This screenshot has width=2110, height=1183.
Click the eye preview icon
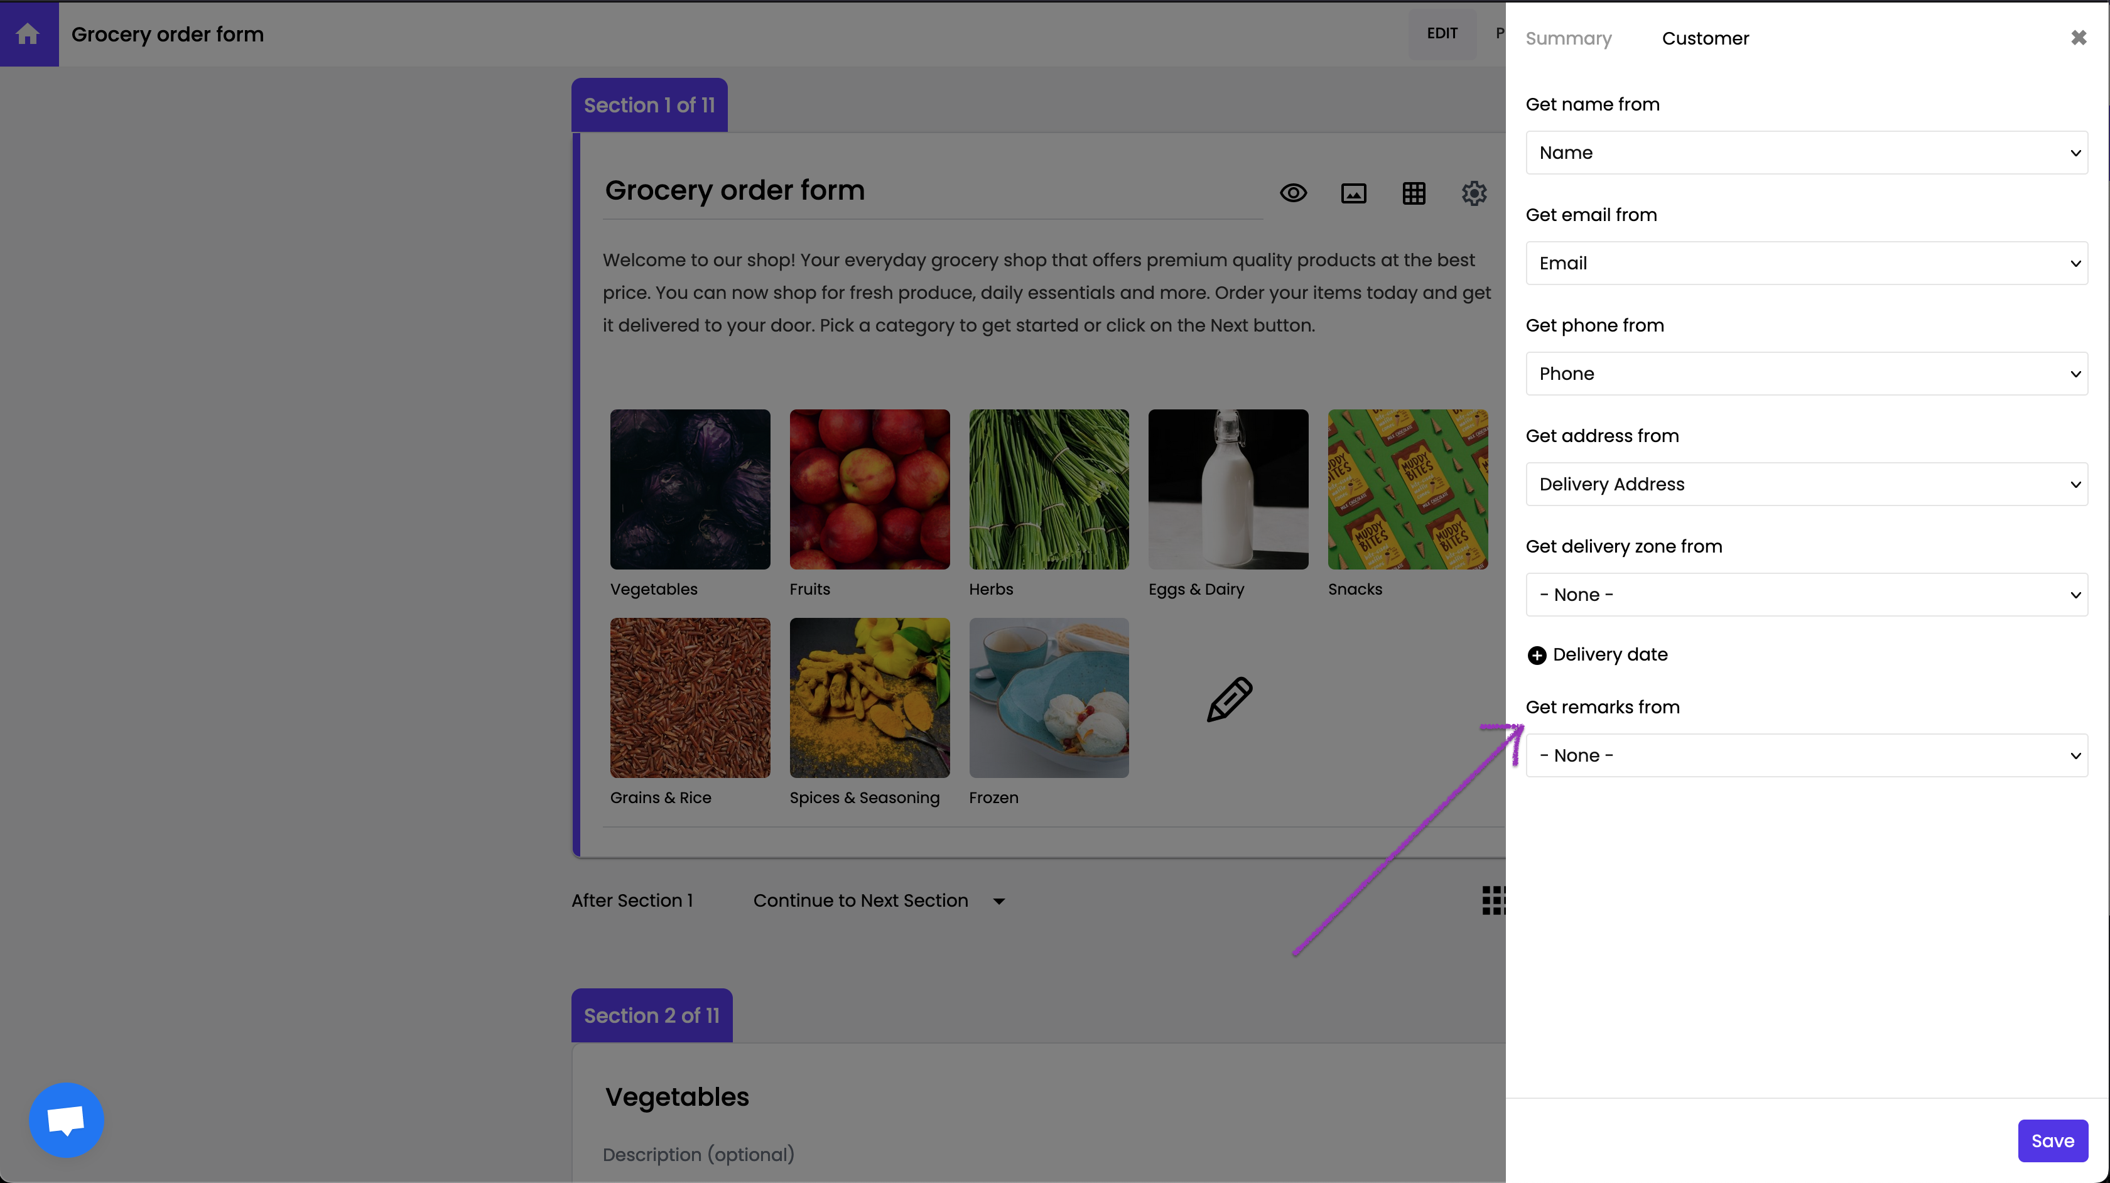[1294, 193]
